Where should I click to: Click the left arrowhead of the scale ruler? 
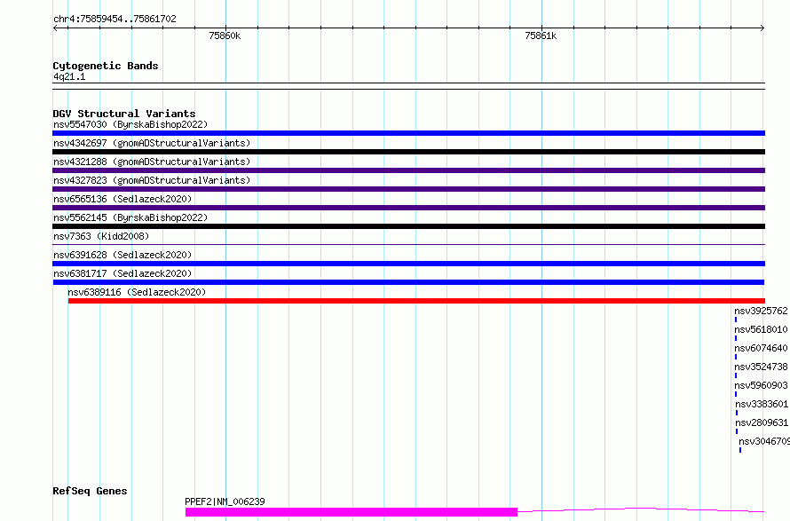tap(55, 28)
